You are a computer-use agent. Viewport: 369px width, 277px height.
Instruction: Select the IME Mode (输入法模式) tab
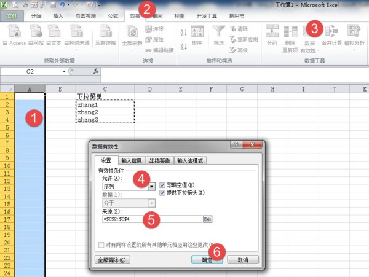click(x=190, y=161)
